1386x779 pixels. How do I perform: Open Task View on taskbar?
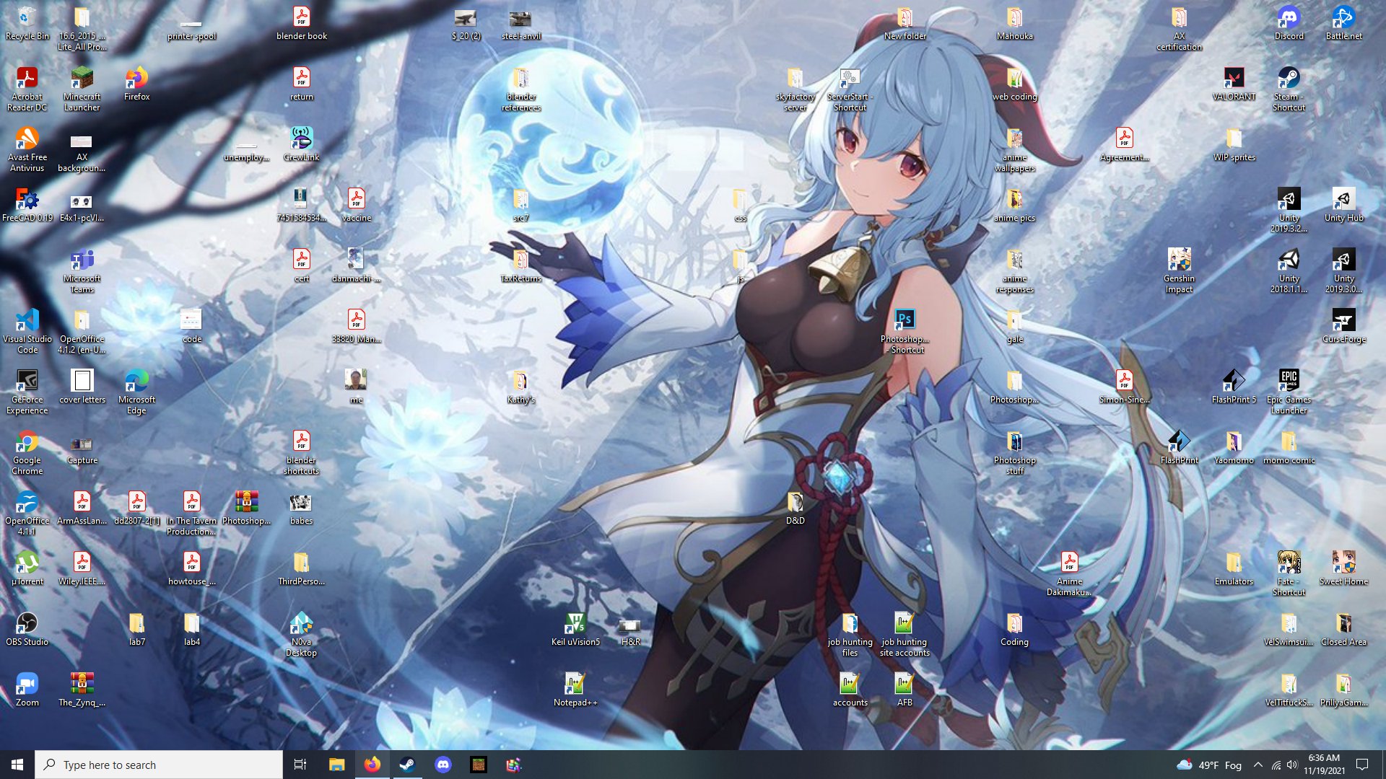point(300,765)
